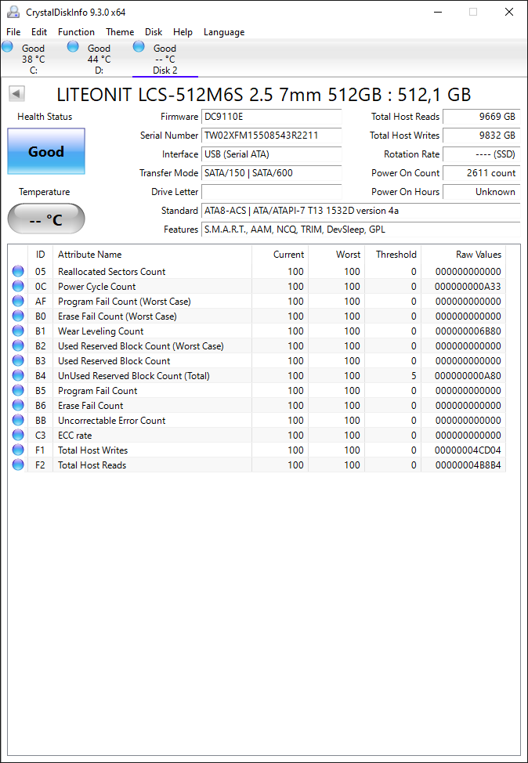This screenshot has width=528, height=763.
Task: Open the Help menu
Action: click(183, 32)
